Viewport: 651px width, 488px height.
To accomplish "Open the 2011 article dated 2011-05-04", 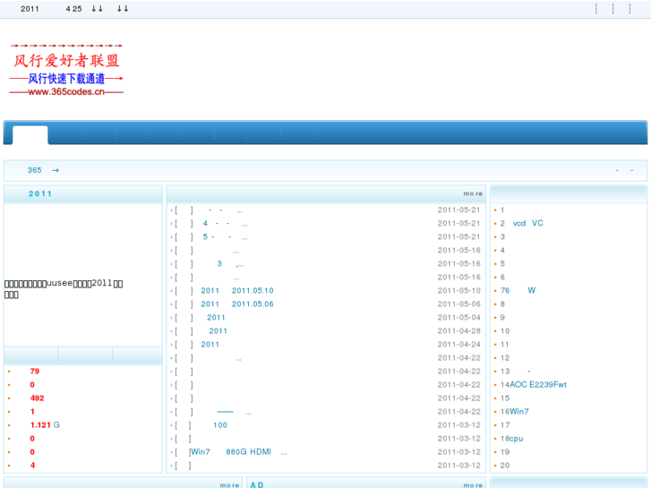I will tap(216, 318).
